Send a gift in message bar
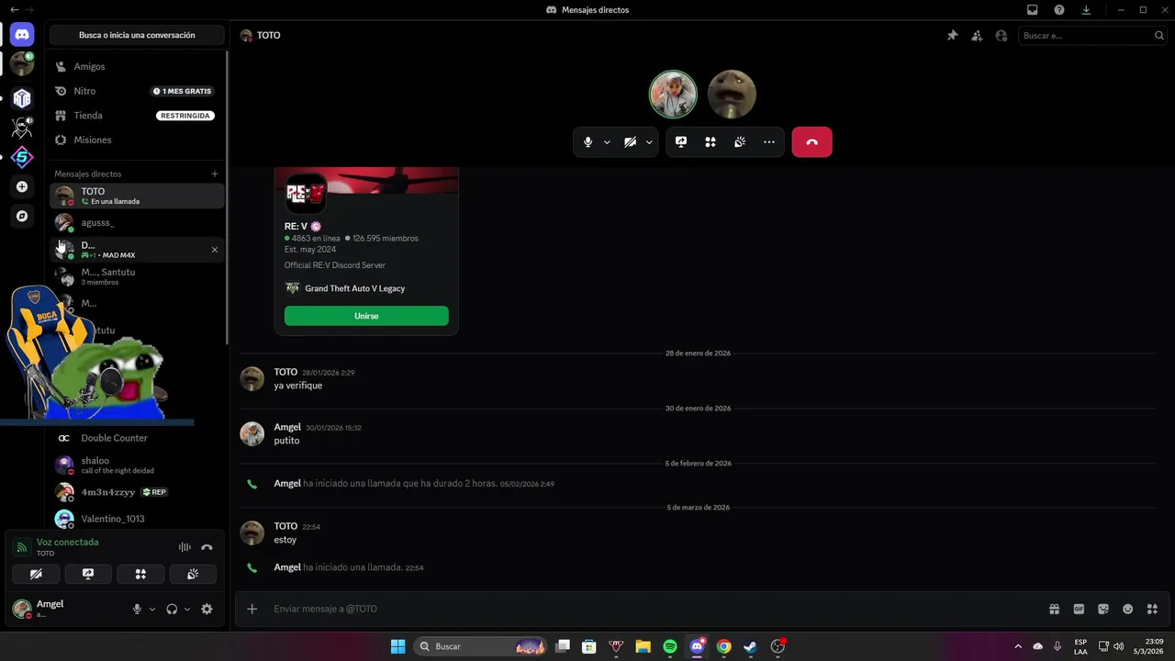1175x661 pixels. [x=1055, y=609]
